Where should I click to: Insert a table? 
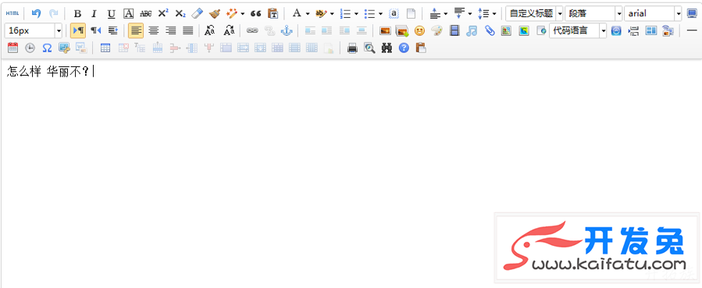coord(105,48)
